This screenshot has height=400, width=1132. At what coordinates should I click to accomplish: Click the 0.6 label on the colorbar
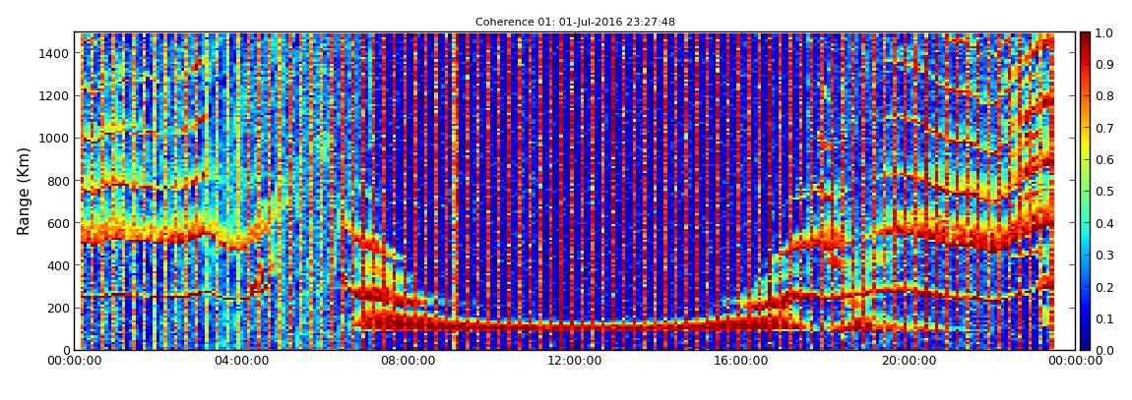(x=1103, y=160)
